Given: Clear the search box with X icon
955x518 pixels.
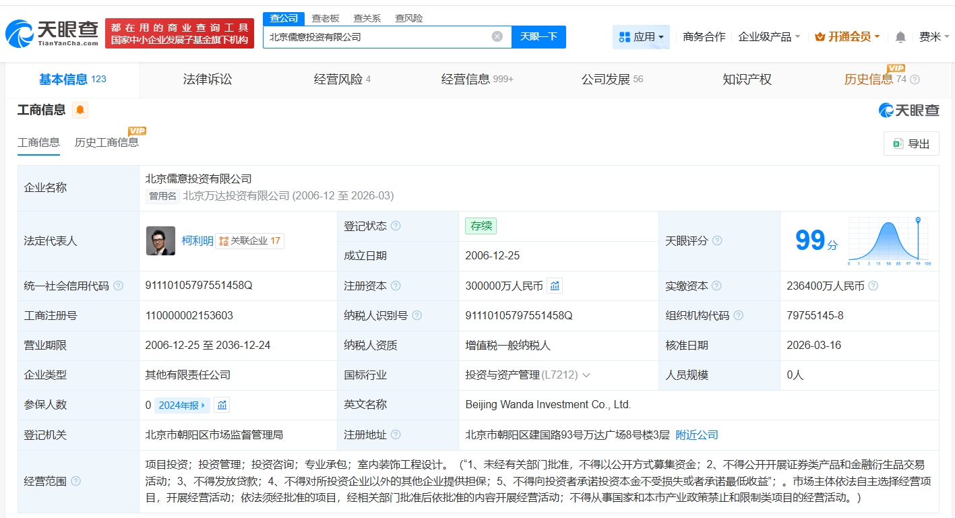Looking at the screenshot, I should click(497, 37).
